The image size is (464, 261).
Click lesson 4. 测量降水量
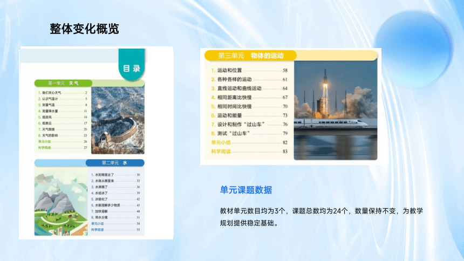click(x=63, y=111)
